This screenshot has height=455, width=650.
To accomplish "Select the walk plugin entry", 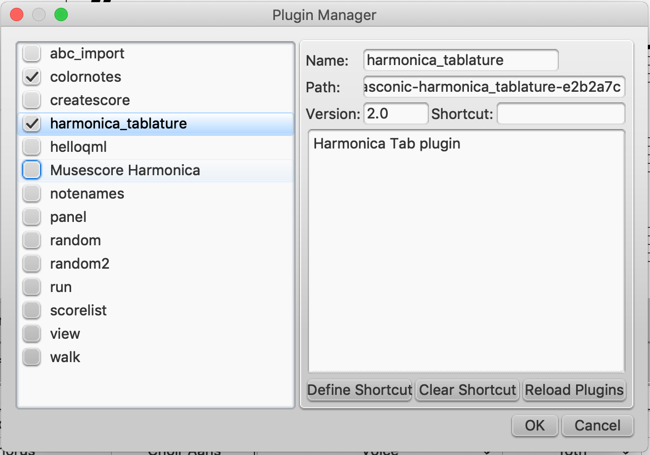I will (x=156, y=357).
